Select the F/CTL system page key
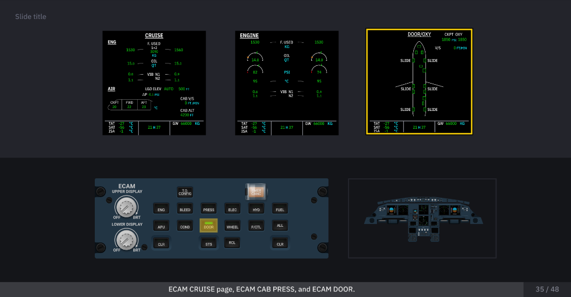571x297 pixels. (x=256, y=226)
